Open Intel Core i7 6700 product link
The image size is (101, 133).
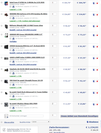[x=27, y=2]
